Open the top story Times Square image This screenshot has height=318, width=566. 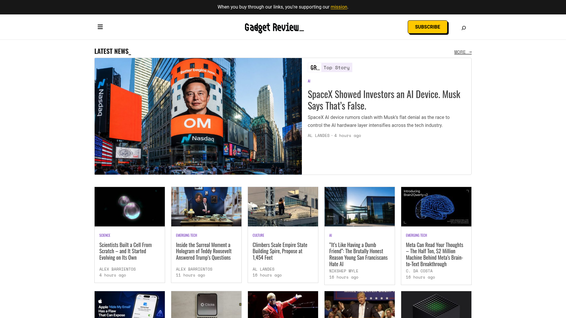[198, 116]
